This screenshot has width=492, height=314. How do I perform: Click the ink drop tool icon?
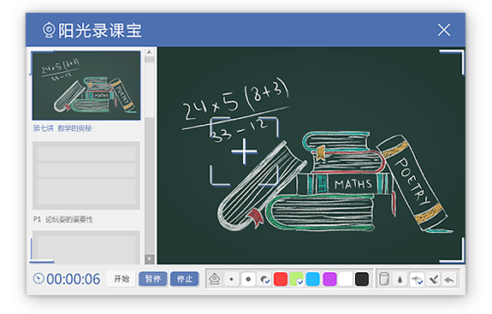pos(400,279)
